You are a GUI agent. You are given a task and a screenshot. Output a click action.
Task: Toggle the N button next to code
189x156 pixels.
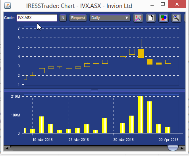coord(63,18)
